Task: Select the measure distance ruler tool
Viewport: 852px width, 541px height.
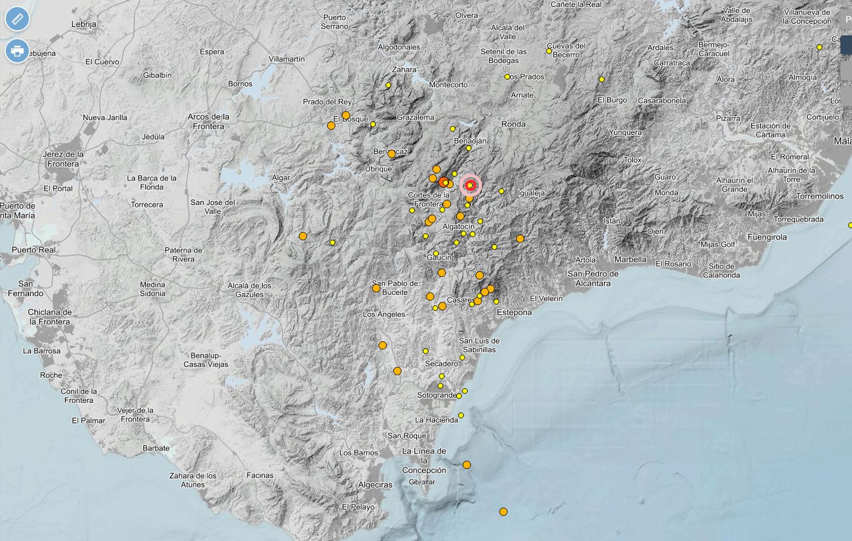Action: click(16, 19)
